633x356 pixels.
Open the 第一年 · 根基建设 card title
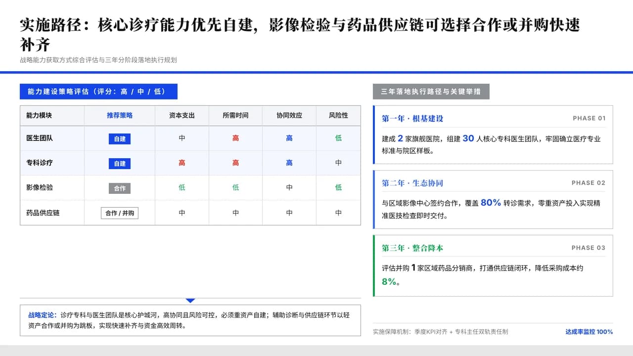pyautogui.click(x=412, y=119)
